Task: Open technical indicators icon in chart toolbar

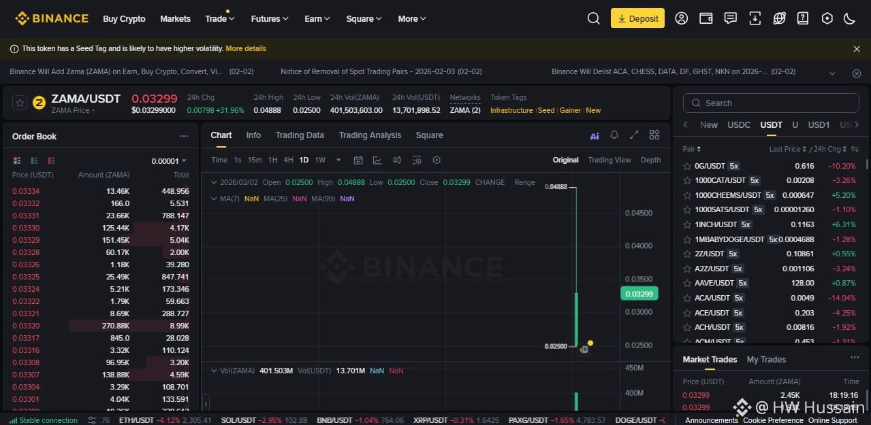Action: (x=377, y=160)
